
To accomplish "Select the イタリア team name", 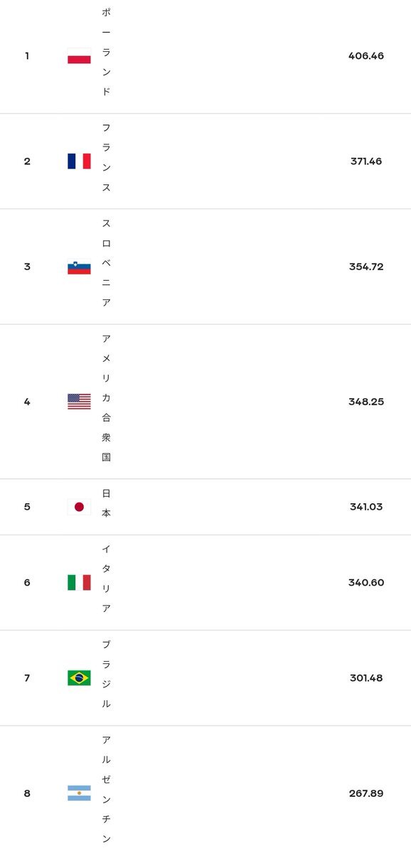I will (106, 579).
